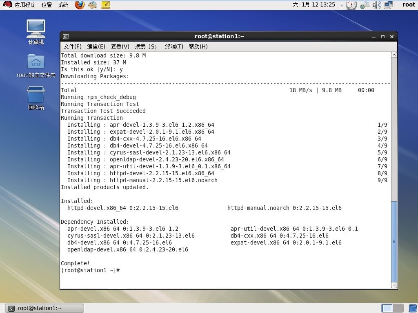Open the root 的主文件夹 desktop folder
This screenshot has height=313, width=418.
[36, 66]
